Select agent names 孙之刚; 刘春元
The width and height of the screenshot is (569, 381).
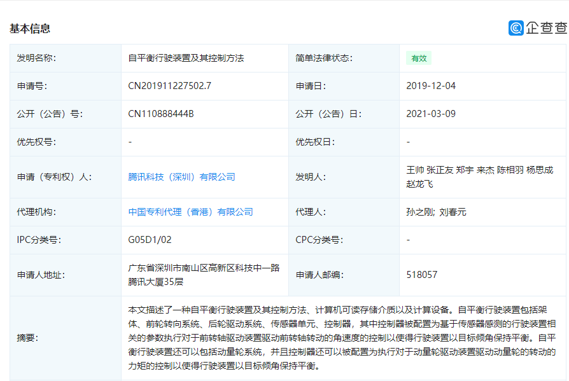click(x=436, y=212)
